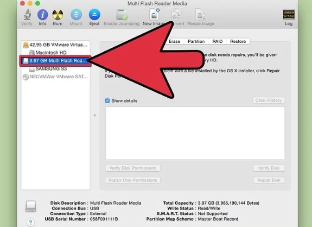This screenshot has width=312, height=227.
Task: Open the Log viewer icon
Action: 289,15
